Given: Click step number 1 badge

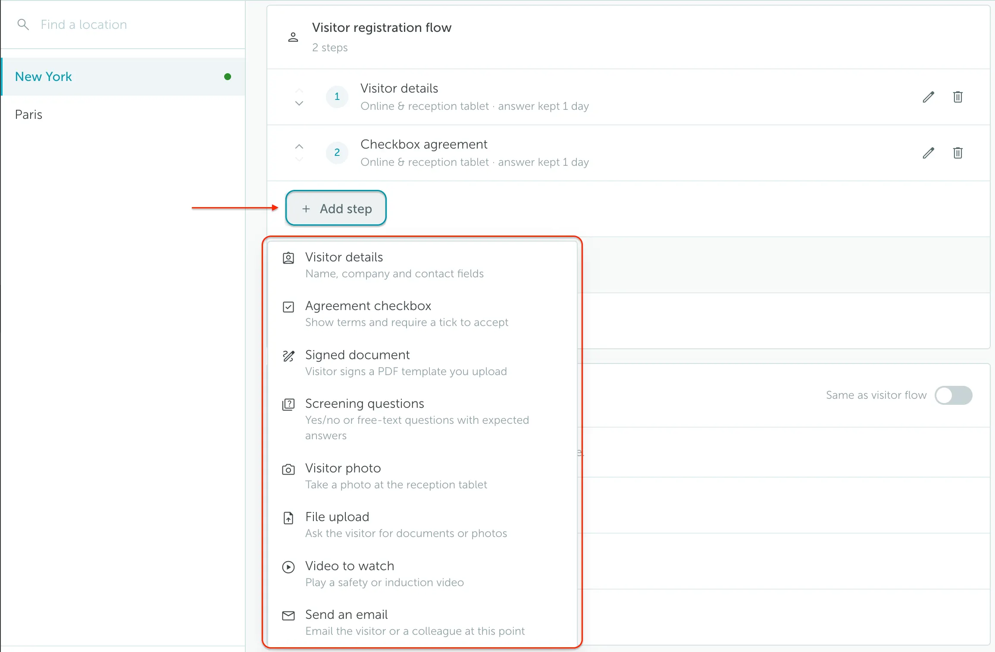Looking at the screenshot, I should point(337,96).
